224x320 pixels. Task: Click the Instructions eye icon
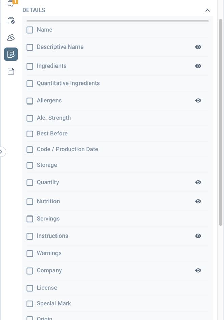198,236
